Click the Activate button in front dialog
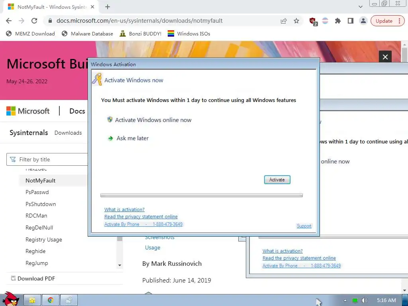This screenshot has height=306, width=408. [277, 180]
